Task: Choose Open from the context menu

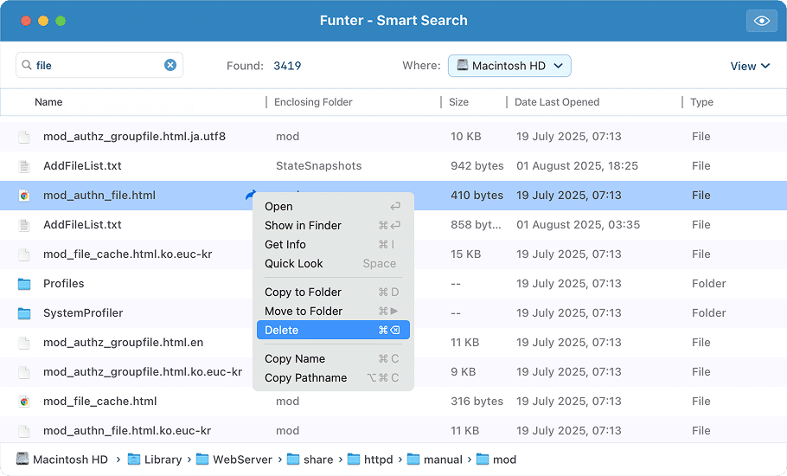Action: pos(333,206)
